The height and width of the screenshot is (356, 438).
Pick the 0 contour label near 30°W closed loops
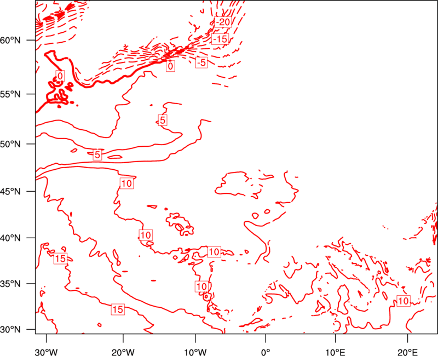pyautogui.click(x=60, y=76)
